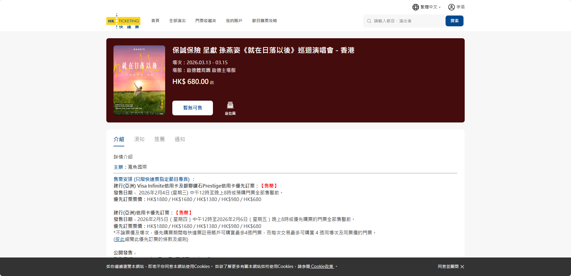571x276 pixels.
Task: Click the globe language icon
Action: 415,7
